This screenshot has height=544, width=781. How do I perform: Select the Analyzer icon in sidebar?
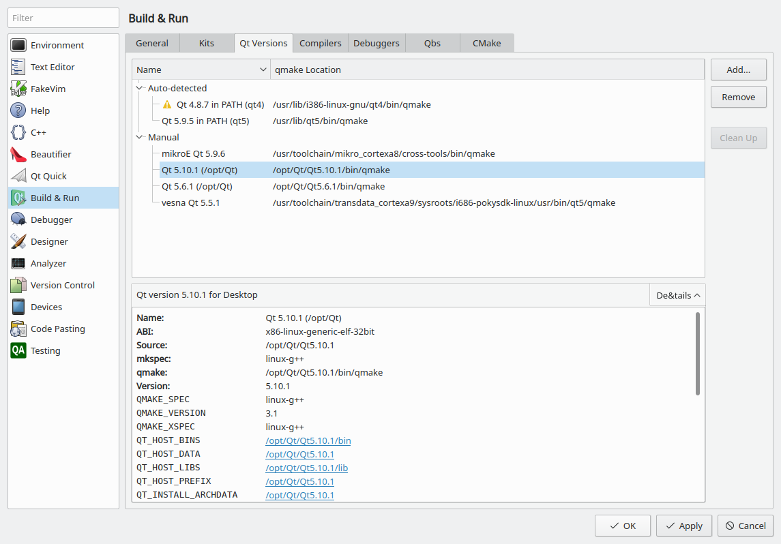[x=18, y=263]
